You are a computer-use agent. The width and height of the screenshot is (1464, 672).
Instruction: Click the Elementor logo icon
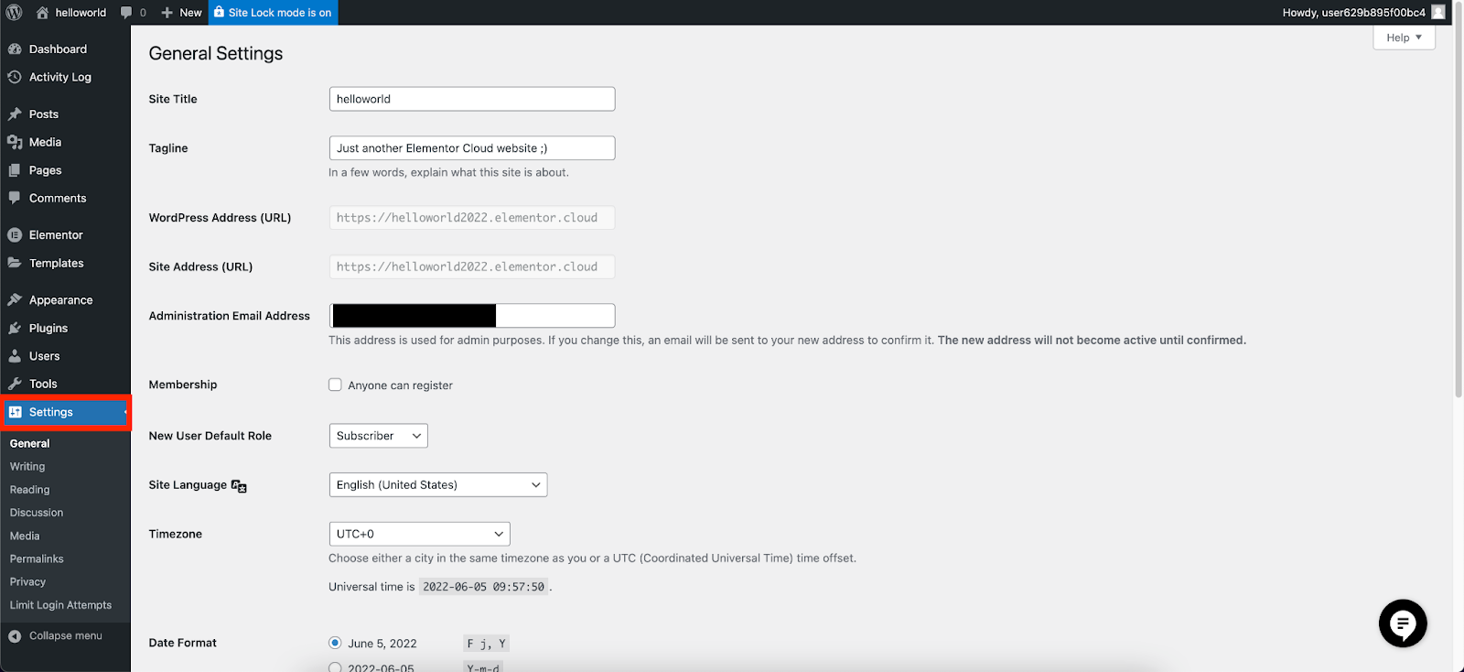(x=15, y=235)
